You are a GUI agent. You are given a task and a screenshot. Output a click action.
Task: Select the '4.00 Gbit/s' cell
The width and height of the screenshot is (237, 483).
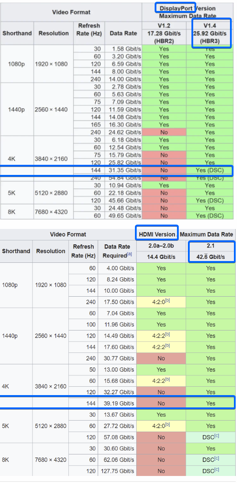pos(117,268)
